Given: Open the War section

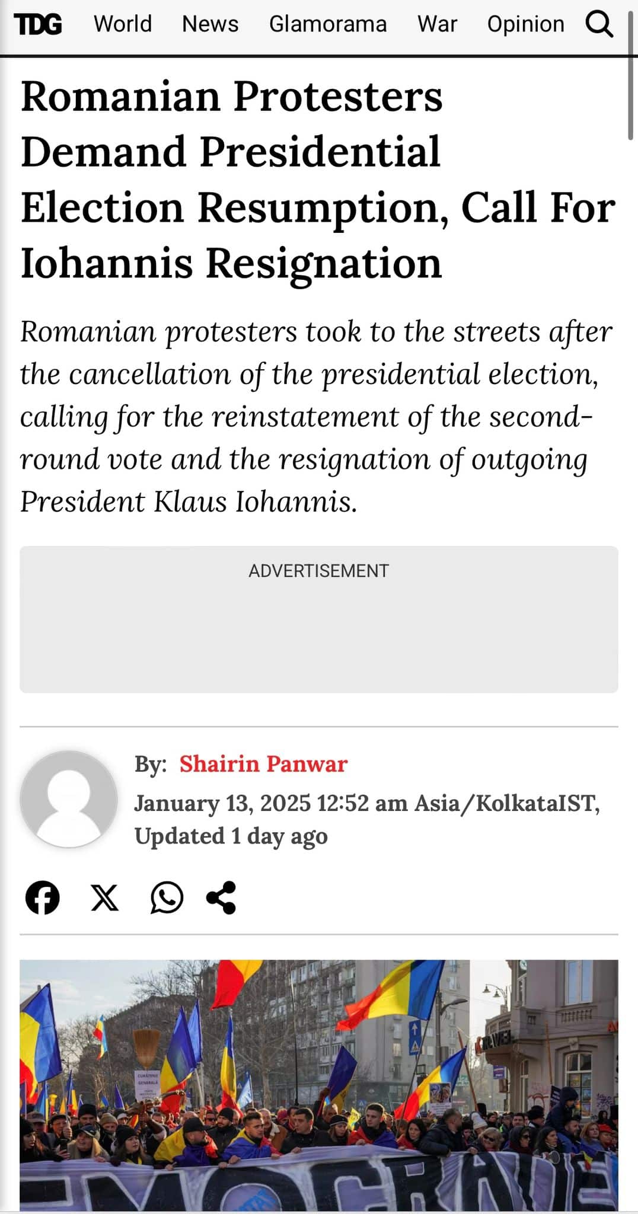Looking at the screenshot, I should (x=437, y=24).
